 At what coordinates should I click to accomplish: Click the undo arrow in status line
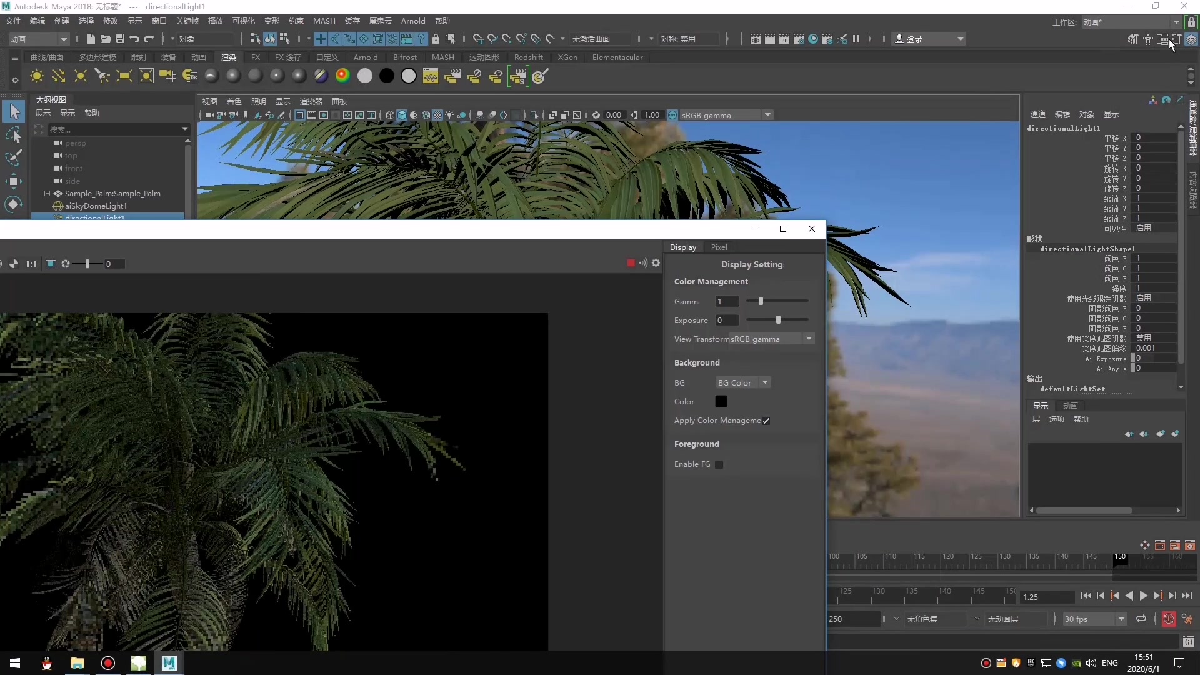134,39
